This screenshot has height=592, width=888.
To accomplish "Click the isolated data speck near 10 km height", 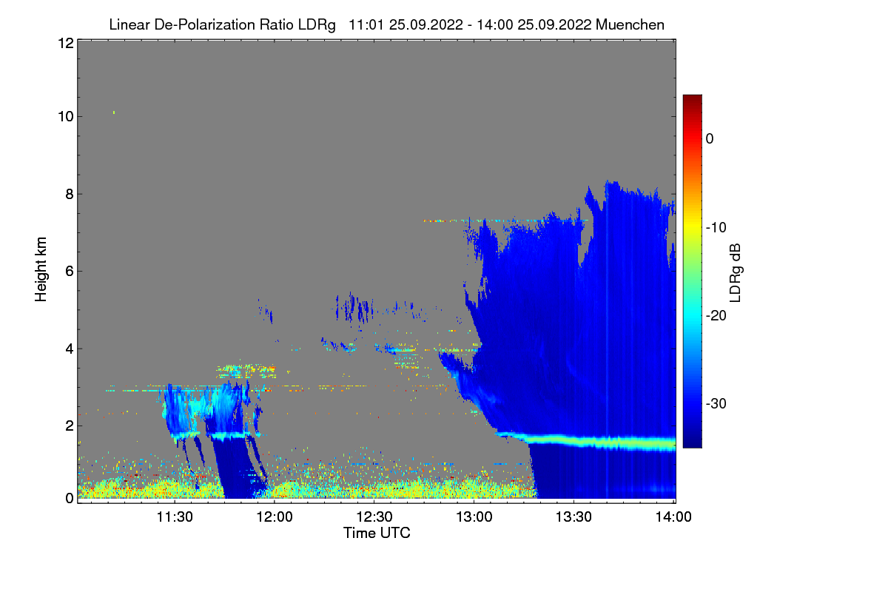I will (114, 112).
